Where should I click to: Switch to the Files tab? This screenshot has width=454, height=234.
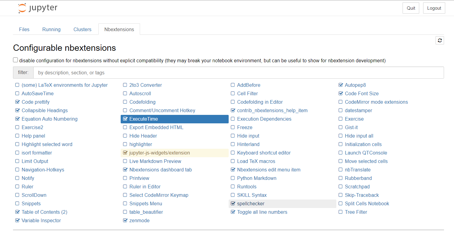(24, 29)
